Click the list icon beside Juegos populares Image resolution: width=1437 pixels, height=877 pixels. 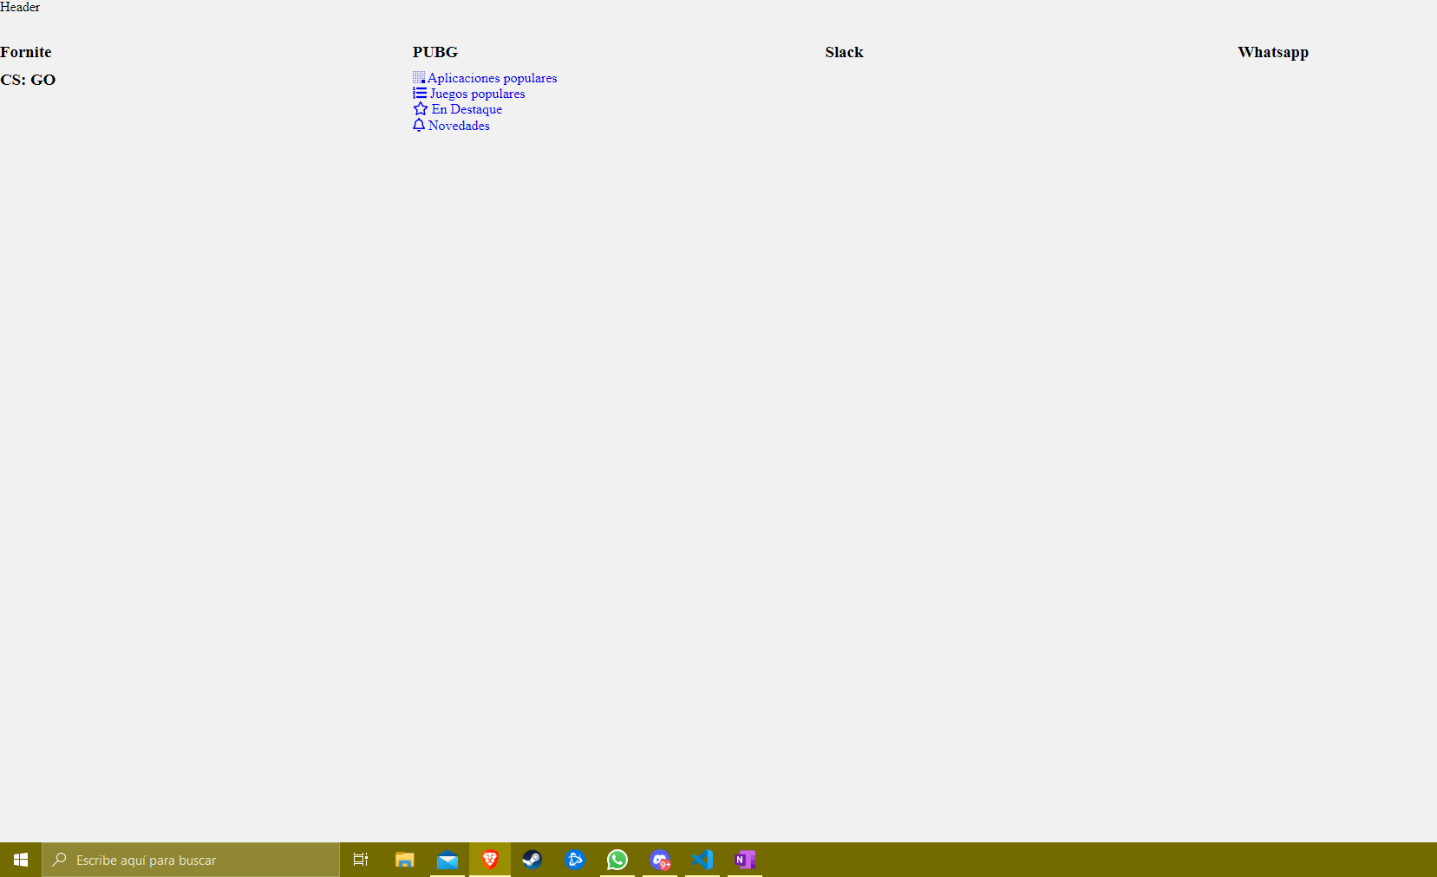(420, 94)
